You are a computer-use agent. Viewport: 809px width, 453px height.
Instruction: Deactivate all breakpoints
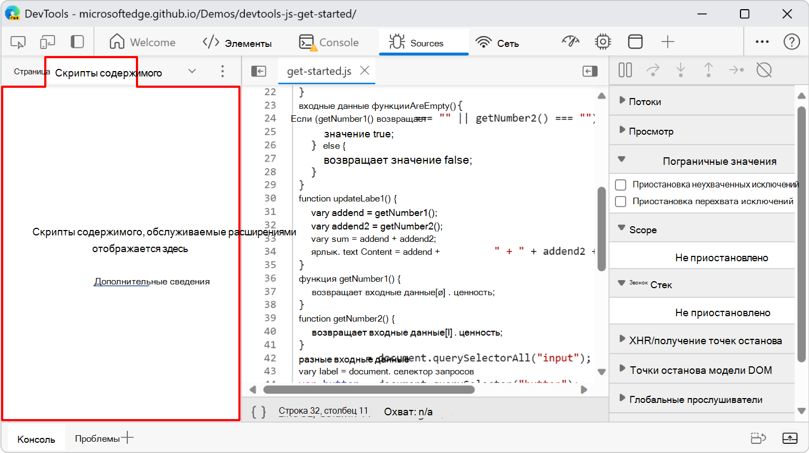(764, 70)
